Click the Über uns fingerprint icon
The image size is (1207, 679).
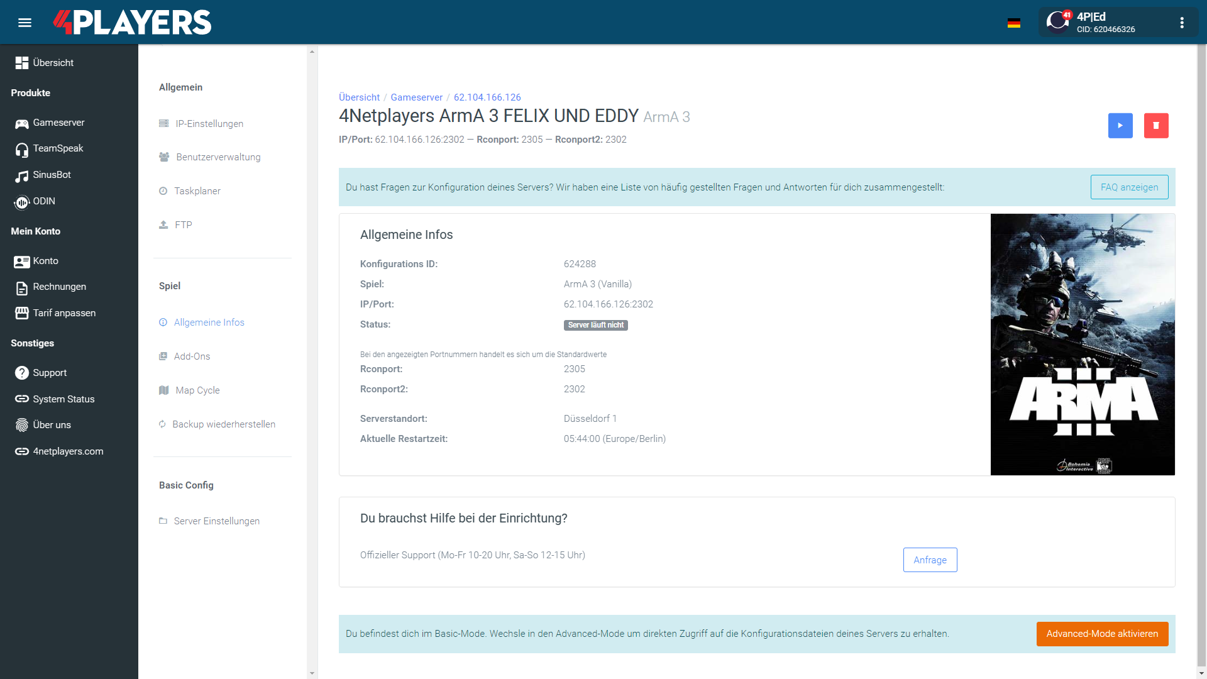[22, 426]
